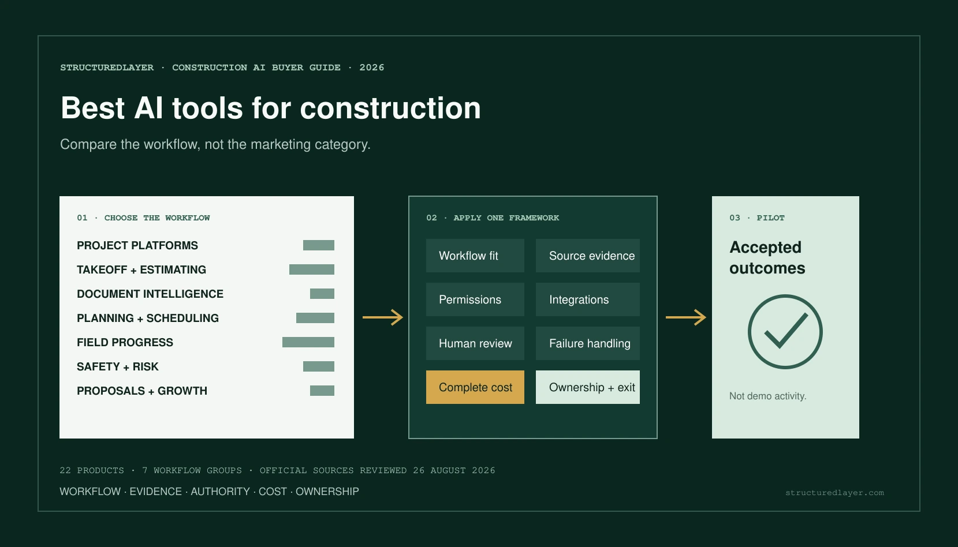Click the '01 · CHOOSE THE WORKFLOW' heading
Viewport: 958px width, 547px height.
143,218
